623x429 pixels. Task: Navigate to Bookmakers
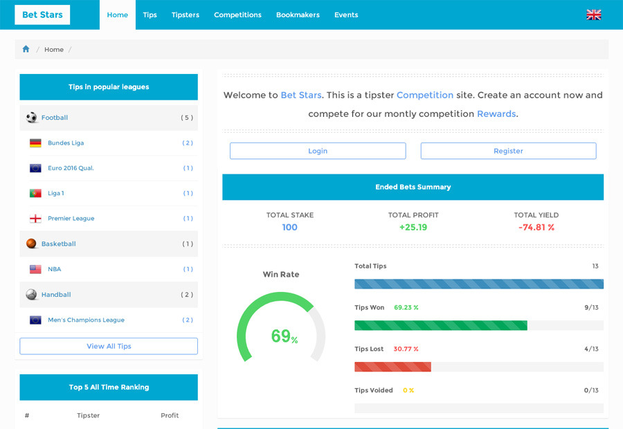tap(298, 15)
